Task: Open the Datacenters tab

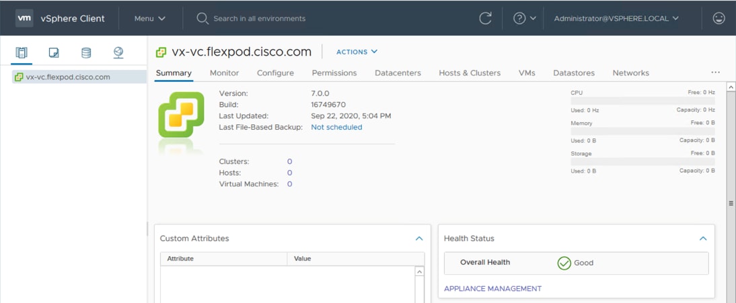Action: pyautogui.click(x=398, y=73)
